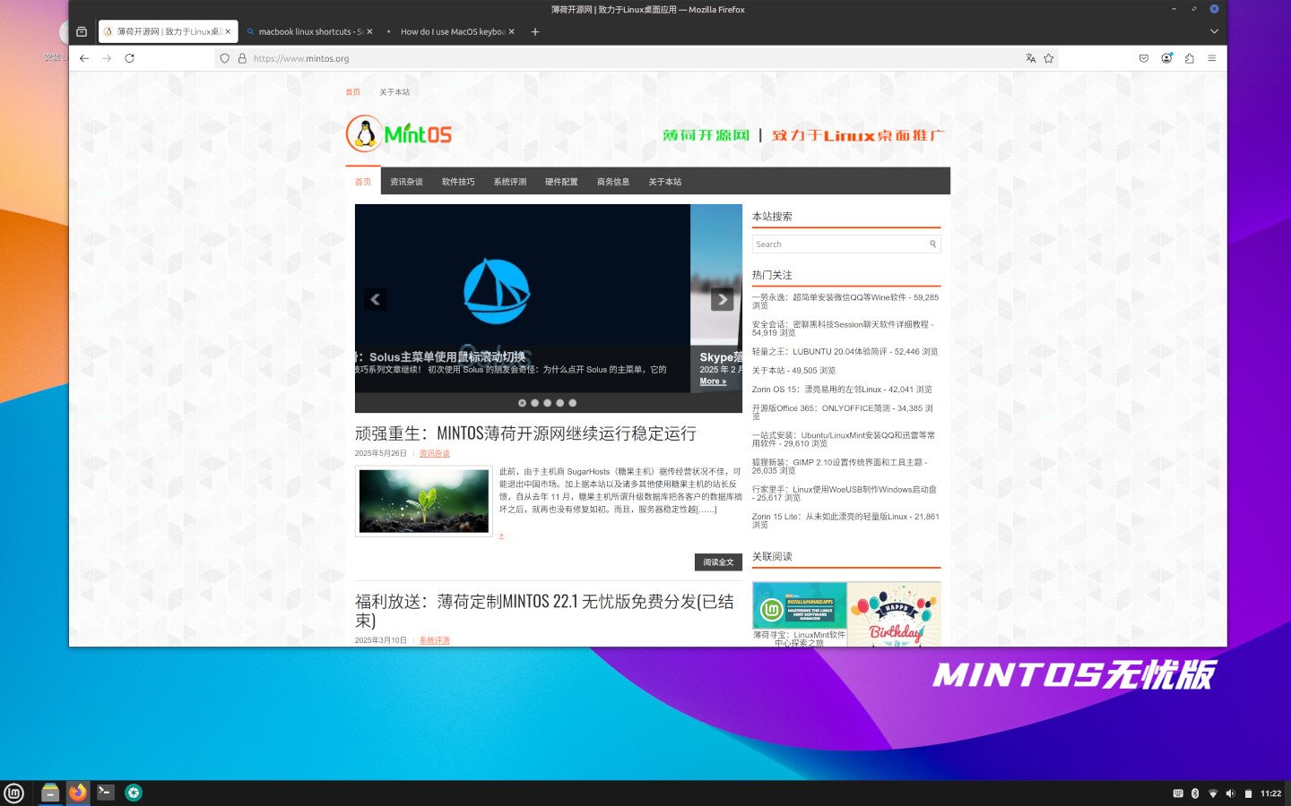Click More » on the Skype slide
Viewport: 1291px width, 806px height.
[x=713, y=382]
